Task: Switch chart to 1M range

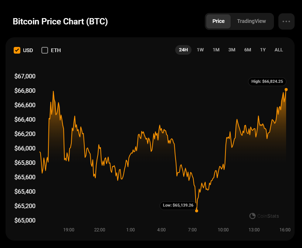Action: pos(216,50)
